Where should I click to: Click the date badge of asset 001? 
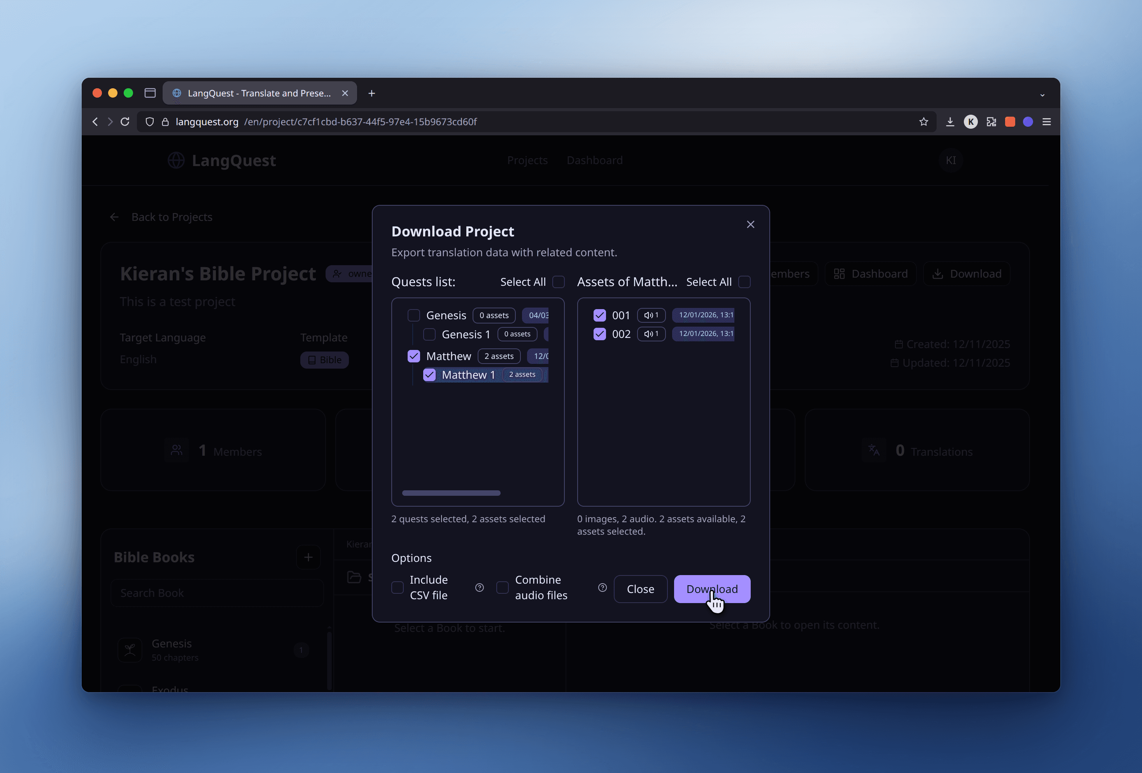pos(703,315)
